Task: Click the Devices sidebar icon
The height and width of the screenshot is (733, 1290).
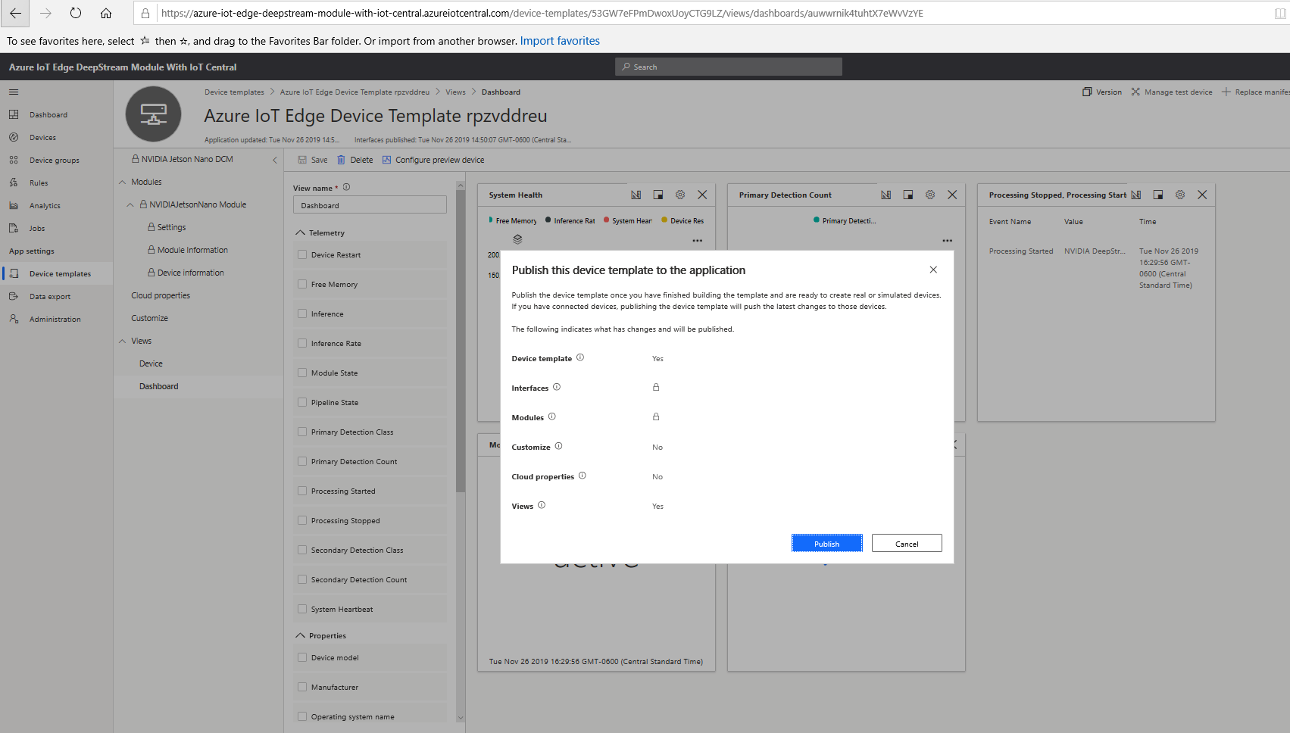Action: [14, 137]
